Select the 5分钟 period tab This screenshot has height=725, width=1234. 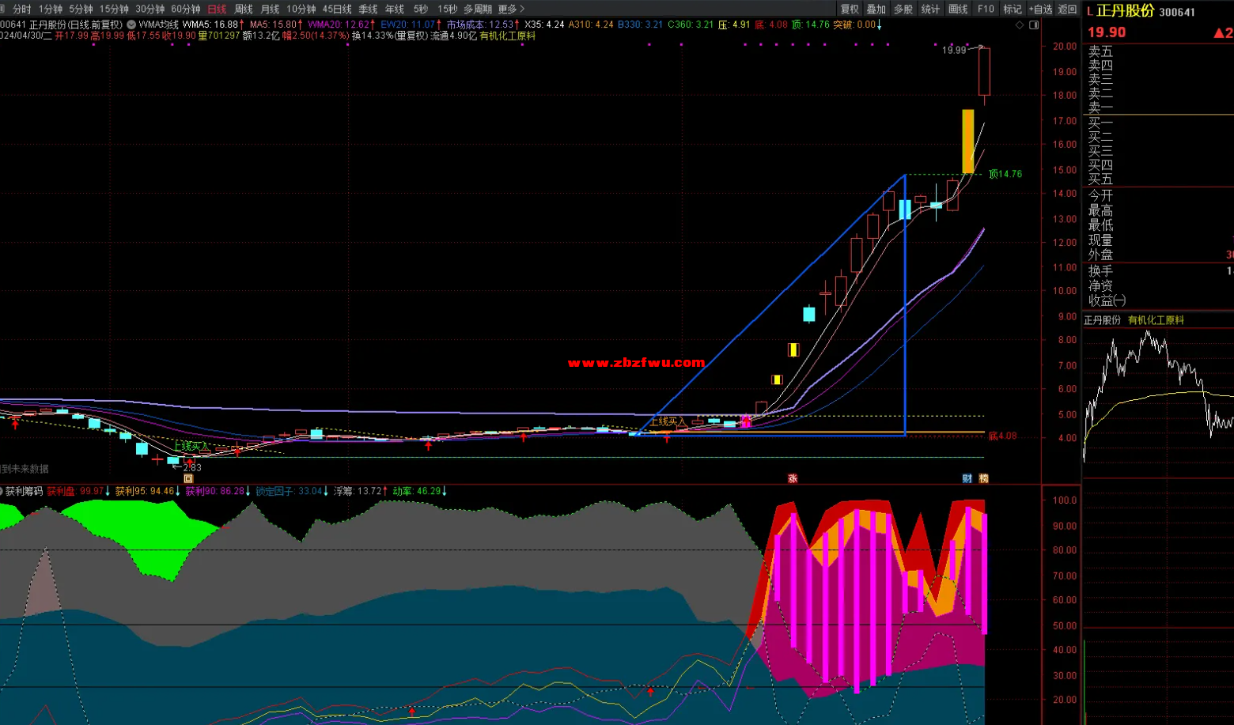tap(81, 9)
